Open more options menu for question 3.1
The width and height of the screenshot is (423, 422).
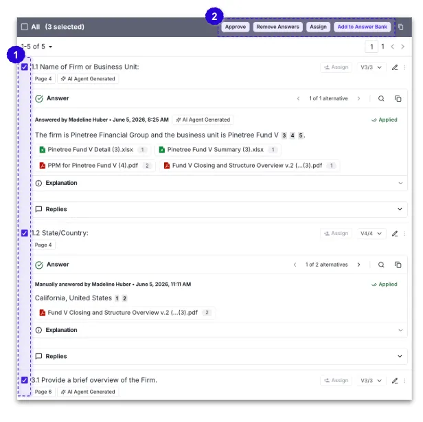click(404, 381)
